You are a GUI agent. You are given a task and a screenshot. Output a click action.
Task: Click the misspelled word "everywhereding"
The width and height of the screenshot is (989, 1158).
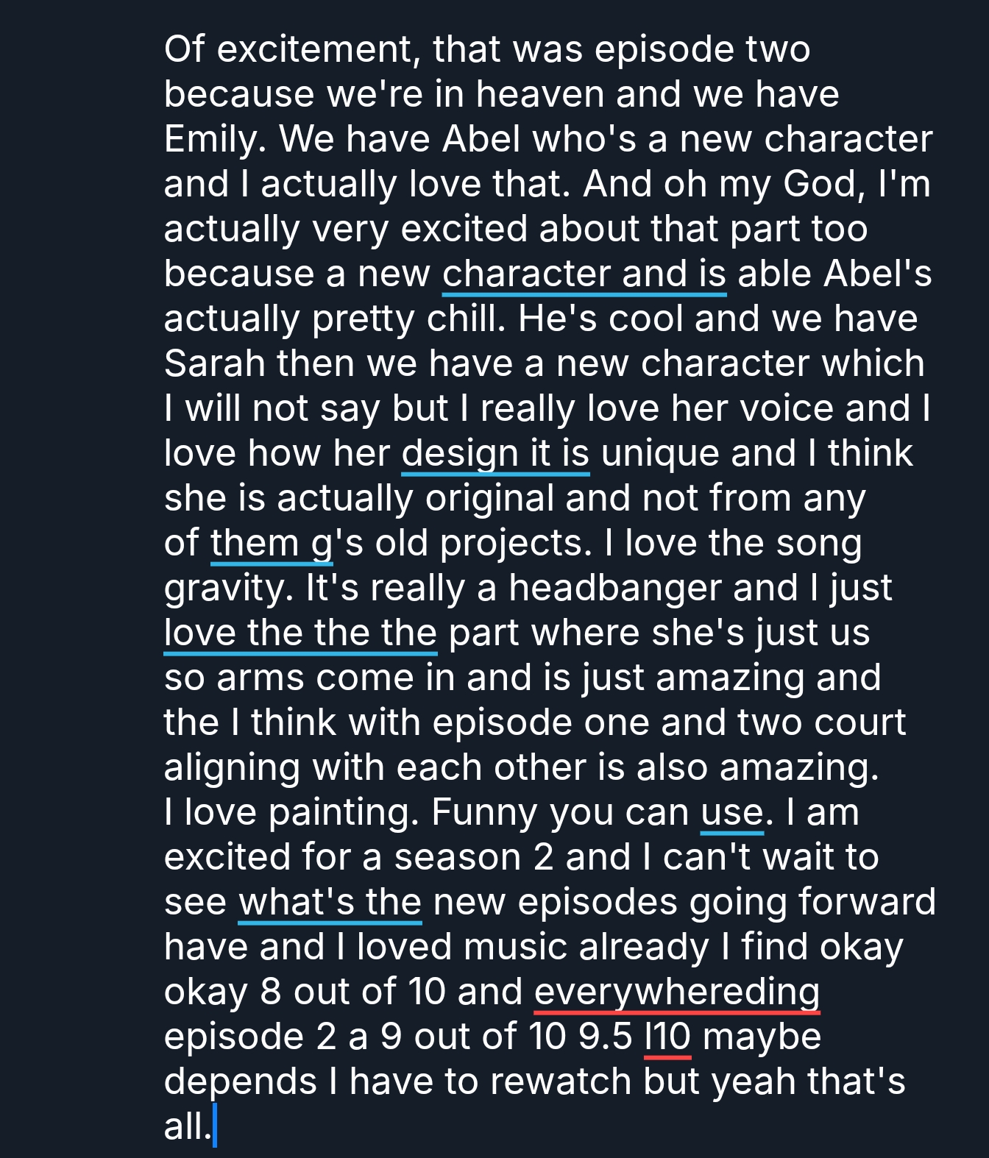tap(676, 992)
